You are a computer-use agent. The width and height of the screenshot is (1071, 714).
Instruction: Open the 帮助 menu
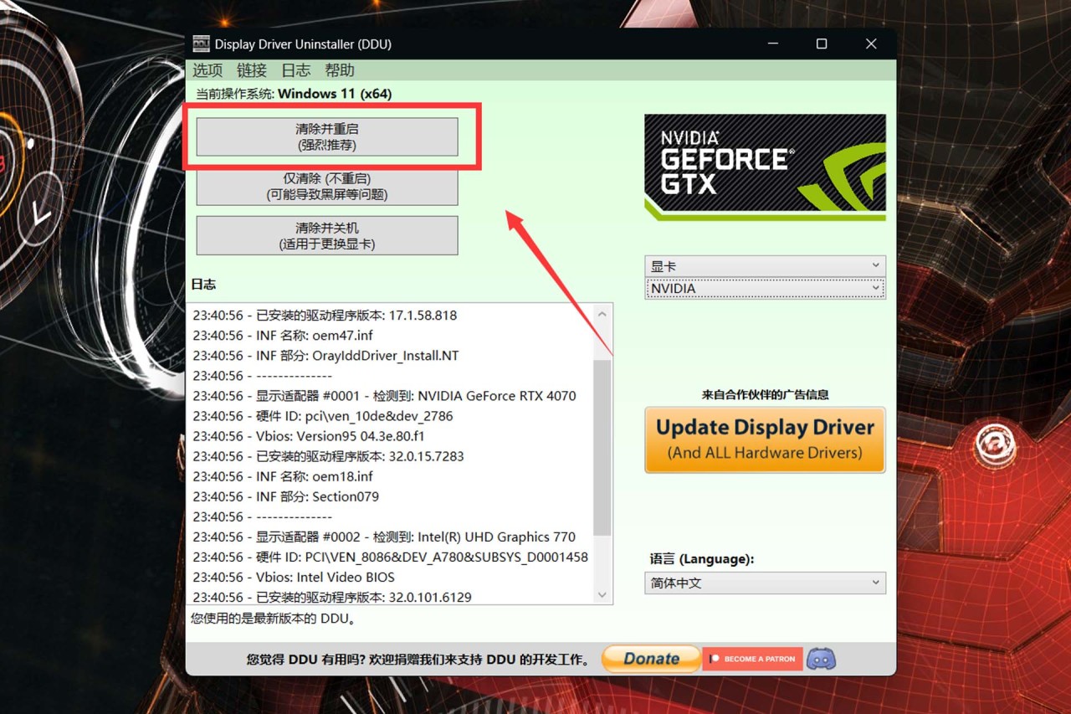click(340, 70)
